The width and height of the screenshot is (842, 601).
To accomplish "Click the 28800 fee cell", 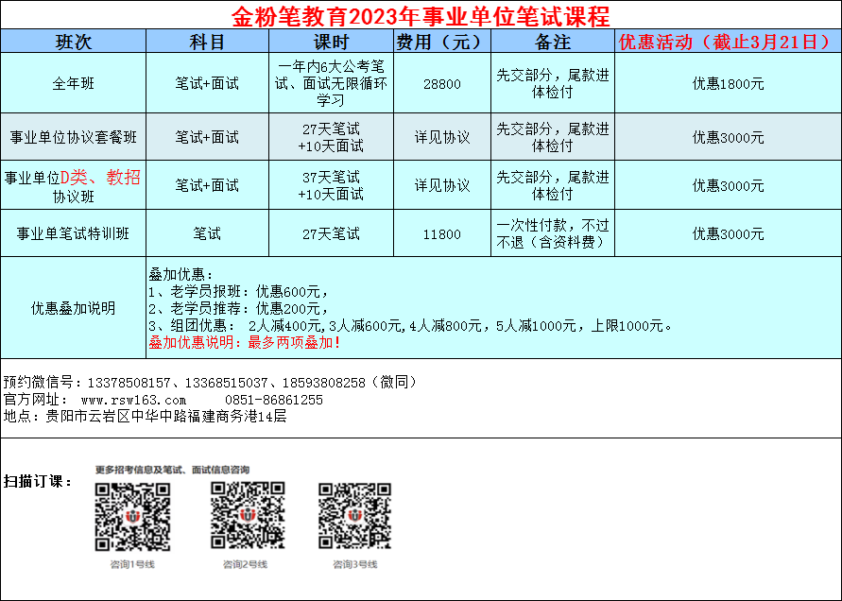I will tap(441, 83).
